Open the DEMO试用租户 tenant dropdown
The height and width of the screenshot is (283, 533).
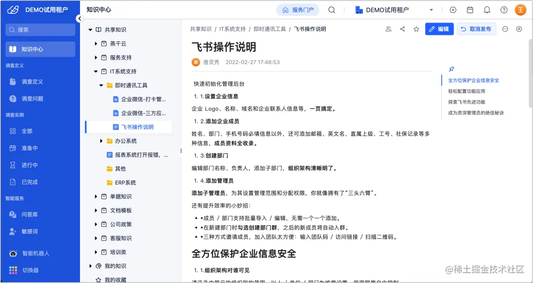pos(394,10)
